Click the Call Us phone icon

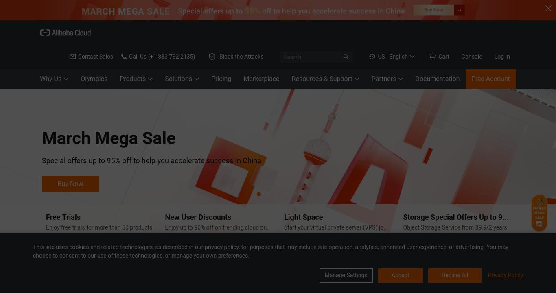coord(124,57)
